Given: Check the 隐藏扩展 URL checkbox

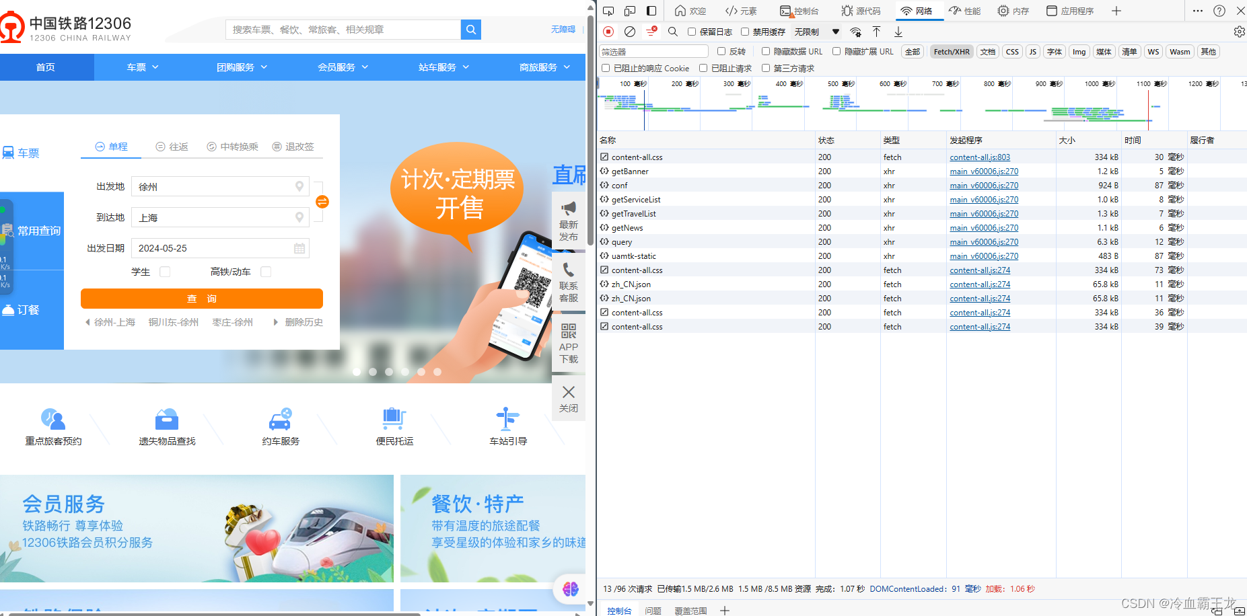Looking at the screenshot, I should coord(836,51).
